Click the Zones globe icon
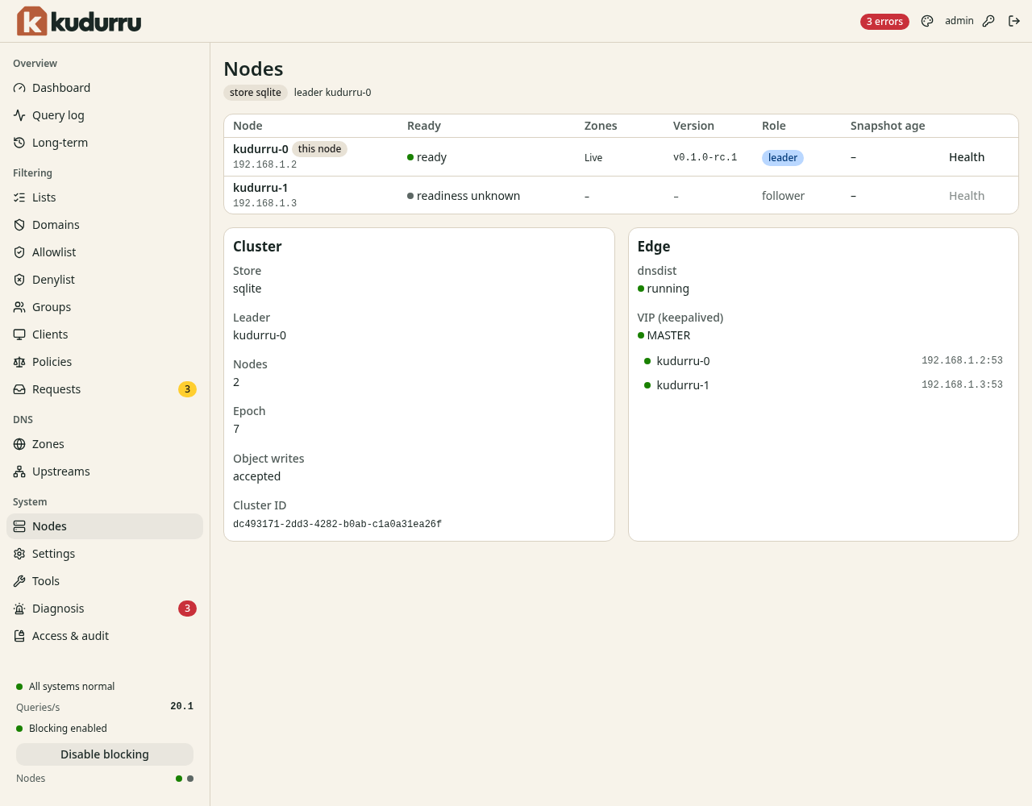 tap(19, 444)
